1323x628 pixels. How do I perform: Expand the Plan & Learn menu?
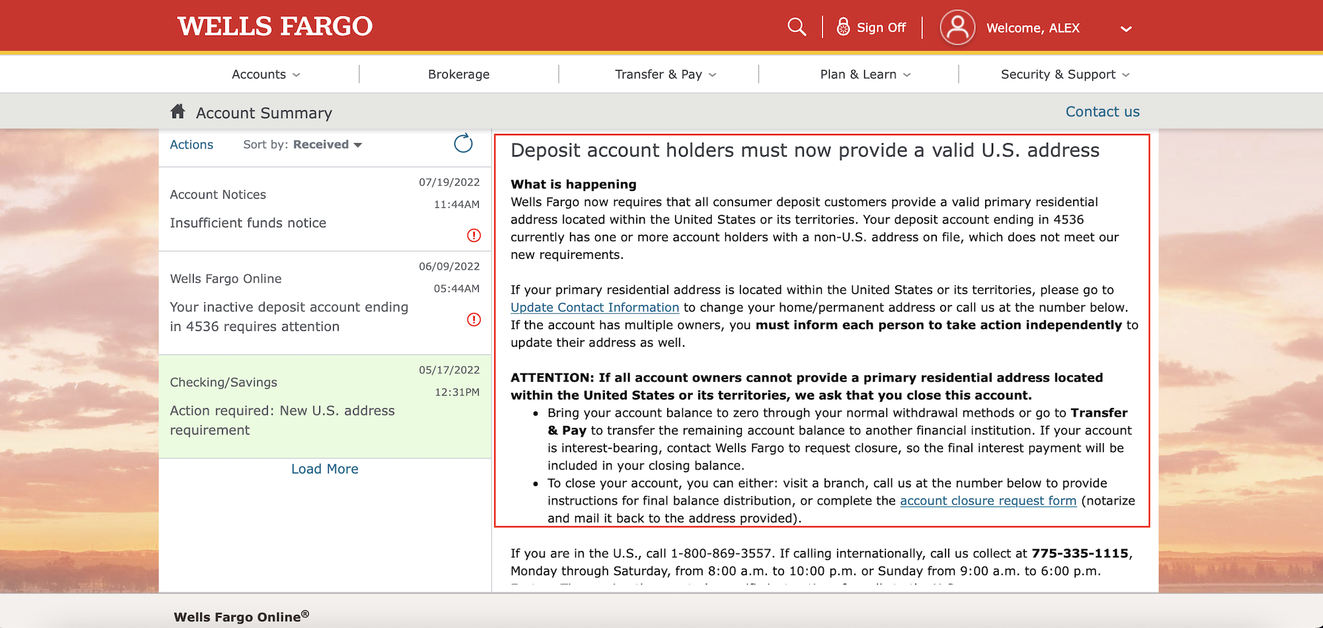(865, 74)
